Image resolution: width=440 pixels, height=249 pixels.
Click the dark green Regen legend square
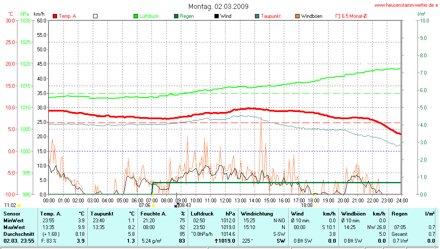pos(176,16)
